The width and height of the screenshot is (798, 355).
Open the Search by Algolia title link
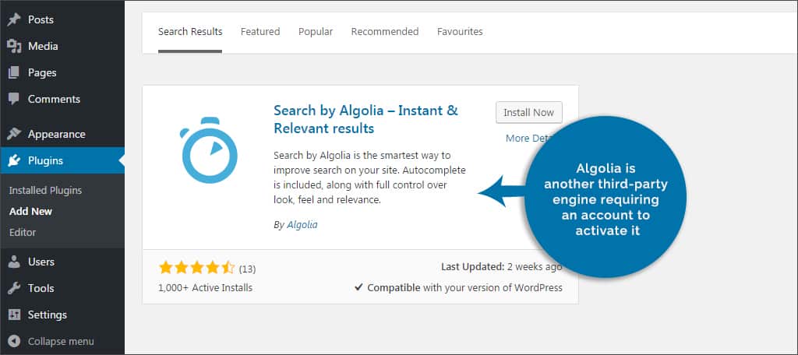point(366,120)
